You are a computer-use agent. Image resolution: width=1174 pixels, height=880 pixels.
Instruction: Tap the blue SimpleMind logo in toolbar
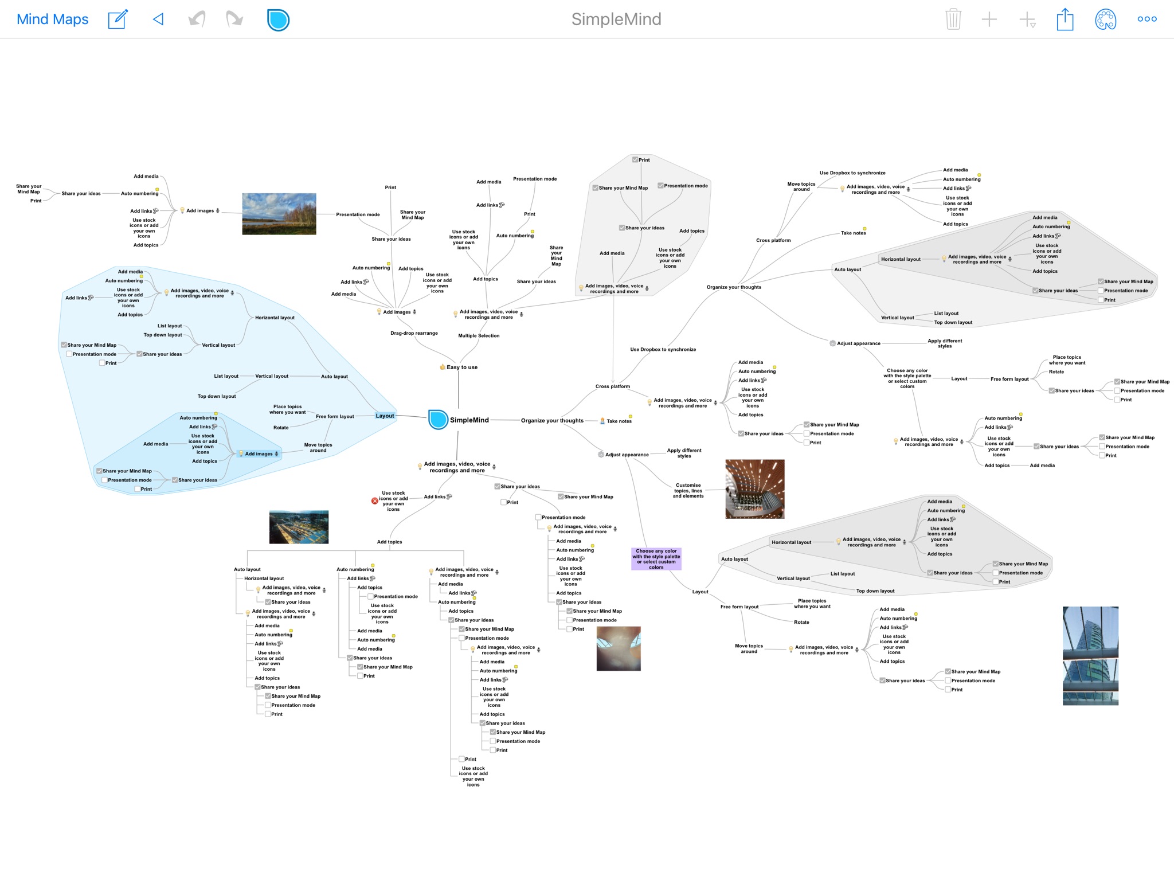coord(278,19)
